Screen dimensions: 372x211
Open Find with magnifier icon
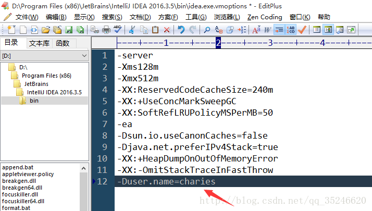tap(207, 30)
